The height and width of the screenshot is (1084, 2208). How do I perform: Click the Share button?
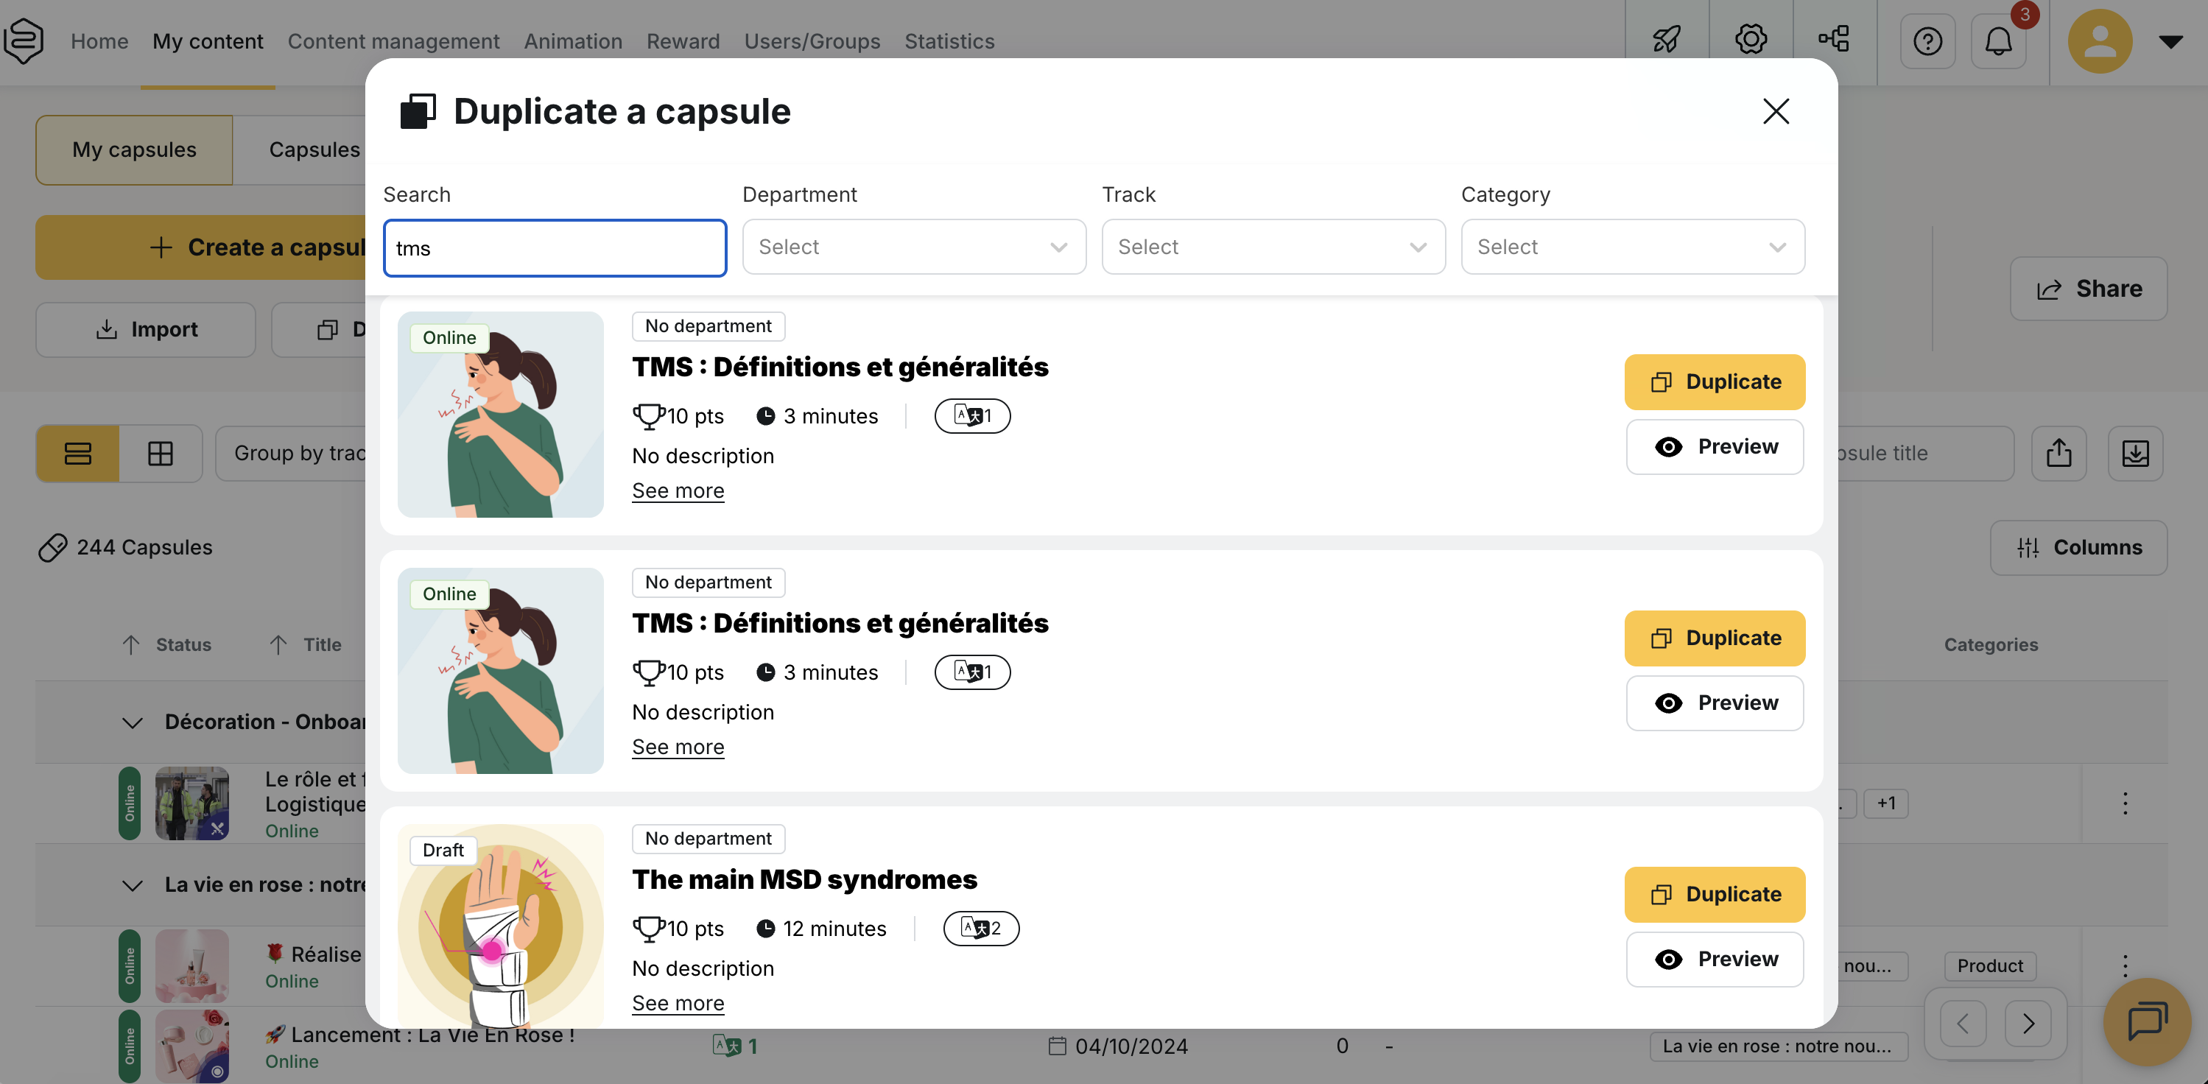pyautogui.click(x=2088, y=289)
